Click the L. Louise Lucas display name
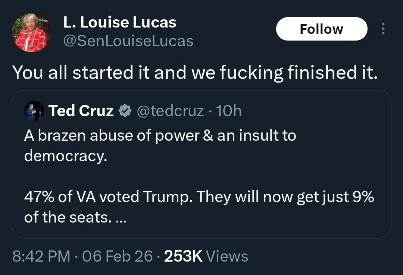The height and width of the screenshot is (275, 403). click(x=119, y=23)
